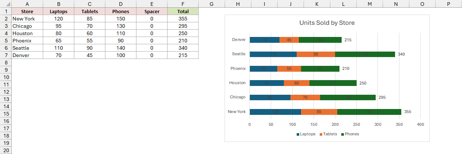This screenshot has width=462, height=154.
Task: Click New York's green Phones bar segment
Action: point(369,112)
